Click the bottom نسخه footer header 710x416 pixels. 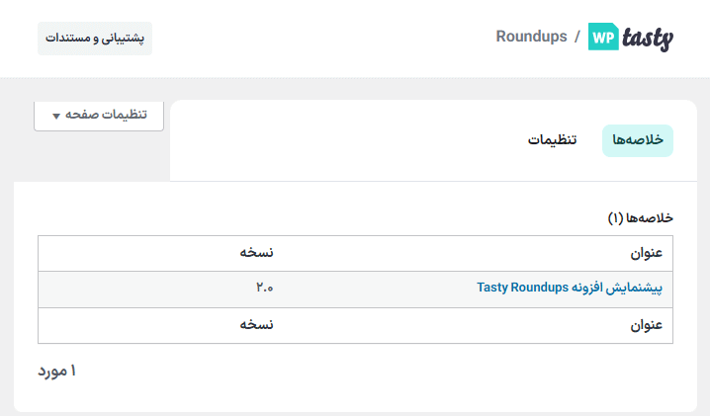tap(255, 325)
